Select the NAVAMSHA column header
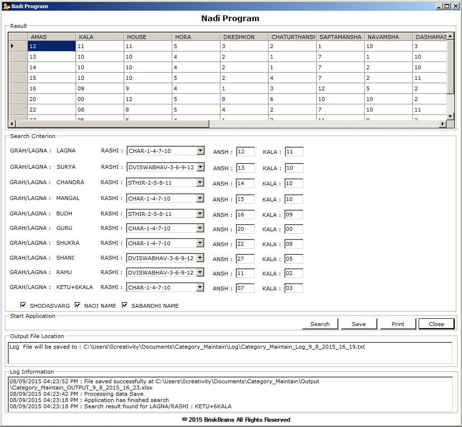462x427 pixels. click(388, 37)
